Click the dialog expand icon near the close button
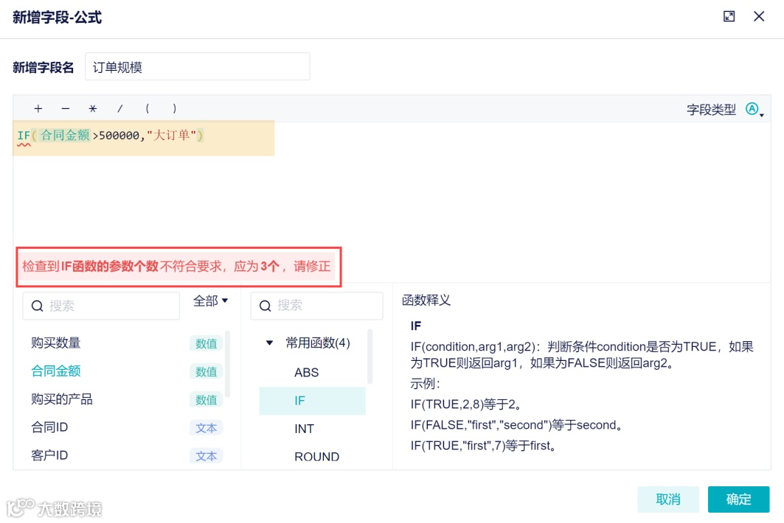 coord(729,15)
